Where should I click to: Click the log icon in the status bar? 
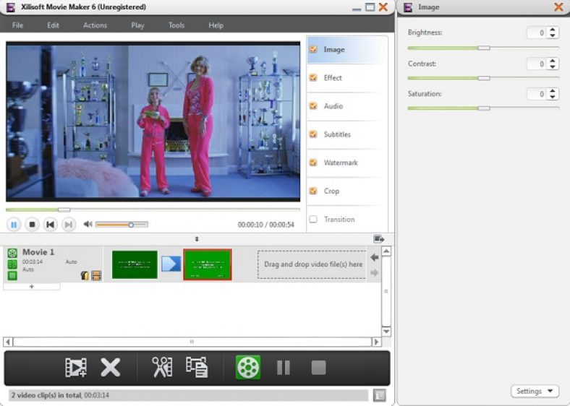pos(380,395)
